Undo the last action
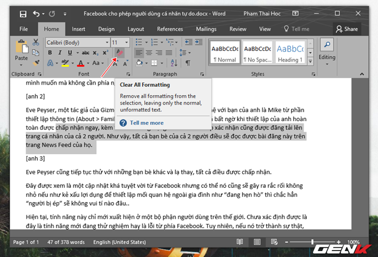This screenshot has height=257, width=378. (x=36, y=14)
